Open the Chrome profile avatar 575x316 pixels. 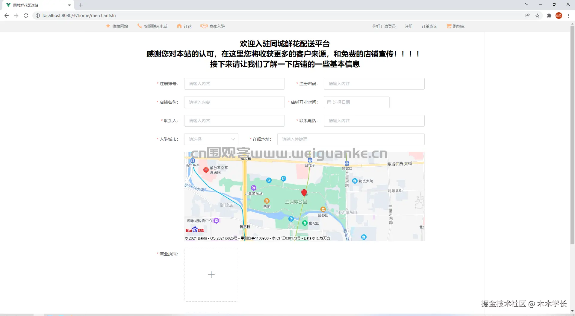point(559,16)
